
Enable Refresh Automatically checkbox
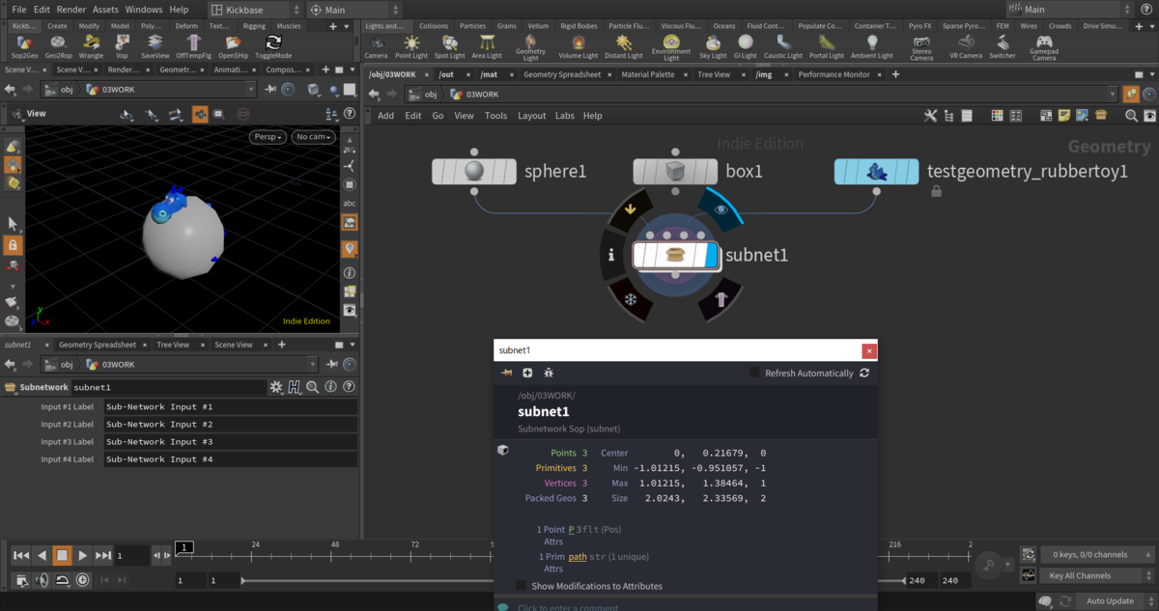click(x=755, y=373)
